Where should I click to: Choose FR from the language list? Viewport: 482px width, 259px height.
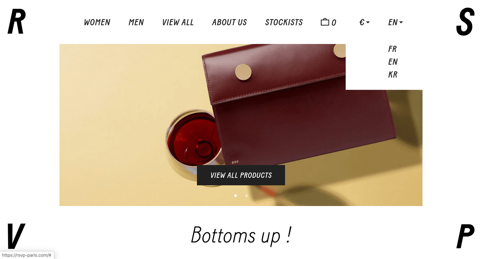tap(392, 49)
